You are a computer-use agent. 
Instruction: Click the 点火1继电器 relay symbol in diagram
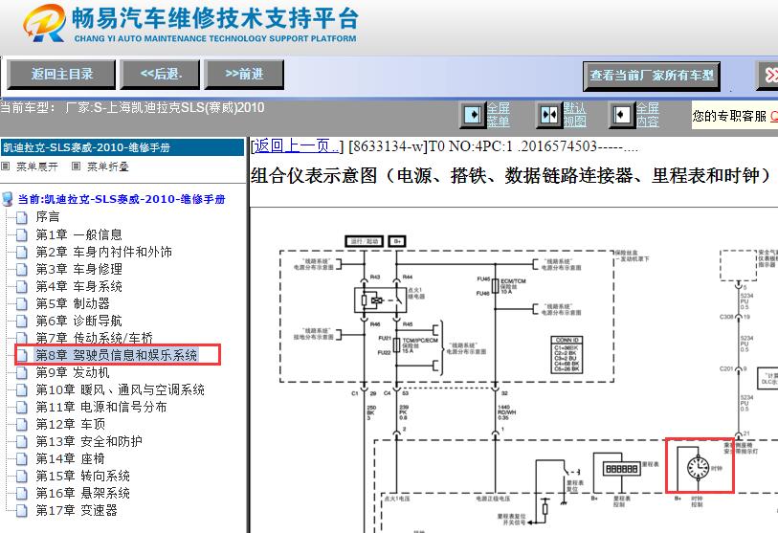tap(380, 300)
